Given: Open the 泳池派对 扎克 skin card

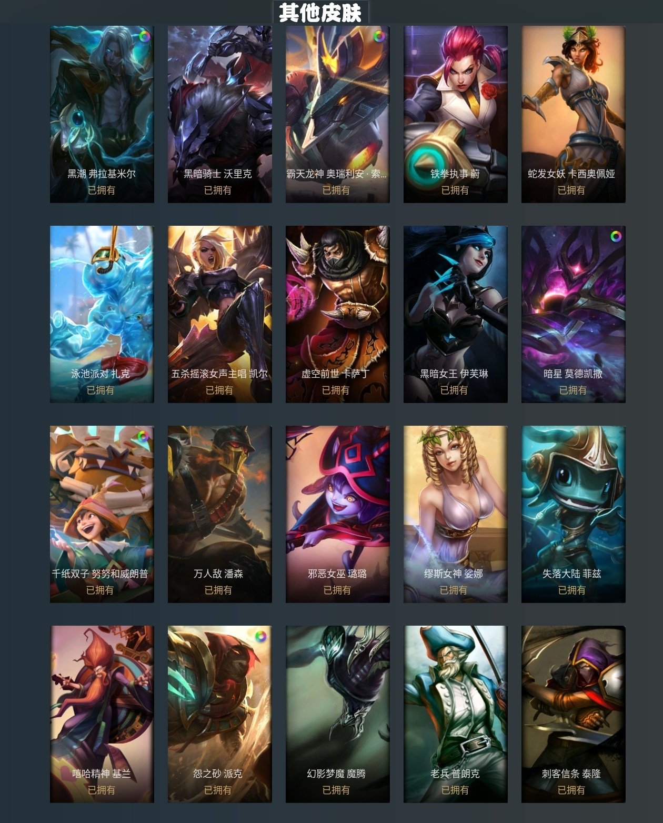Looking at the screenshot, I should point(102,314).
